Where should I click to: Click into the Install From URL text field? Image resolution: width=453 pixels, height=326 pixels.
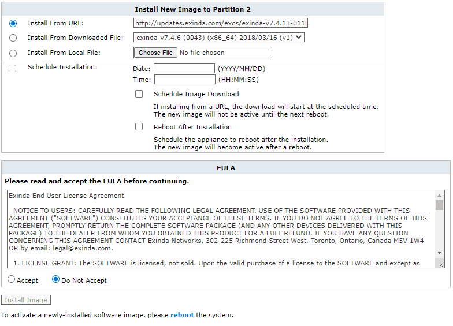click(x=221, y=23)
